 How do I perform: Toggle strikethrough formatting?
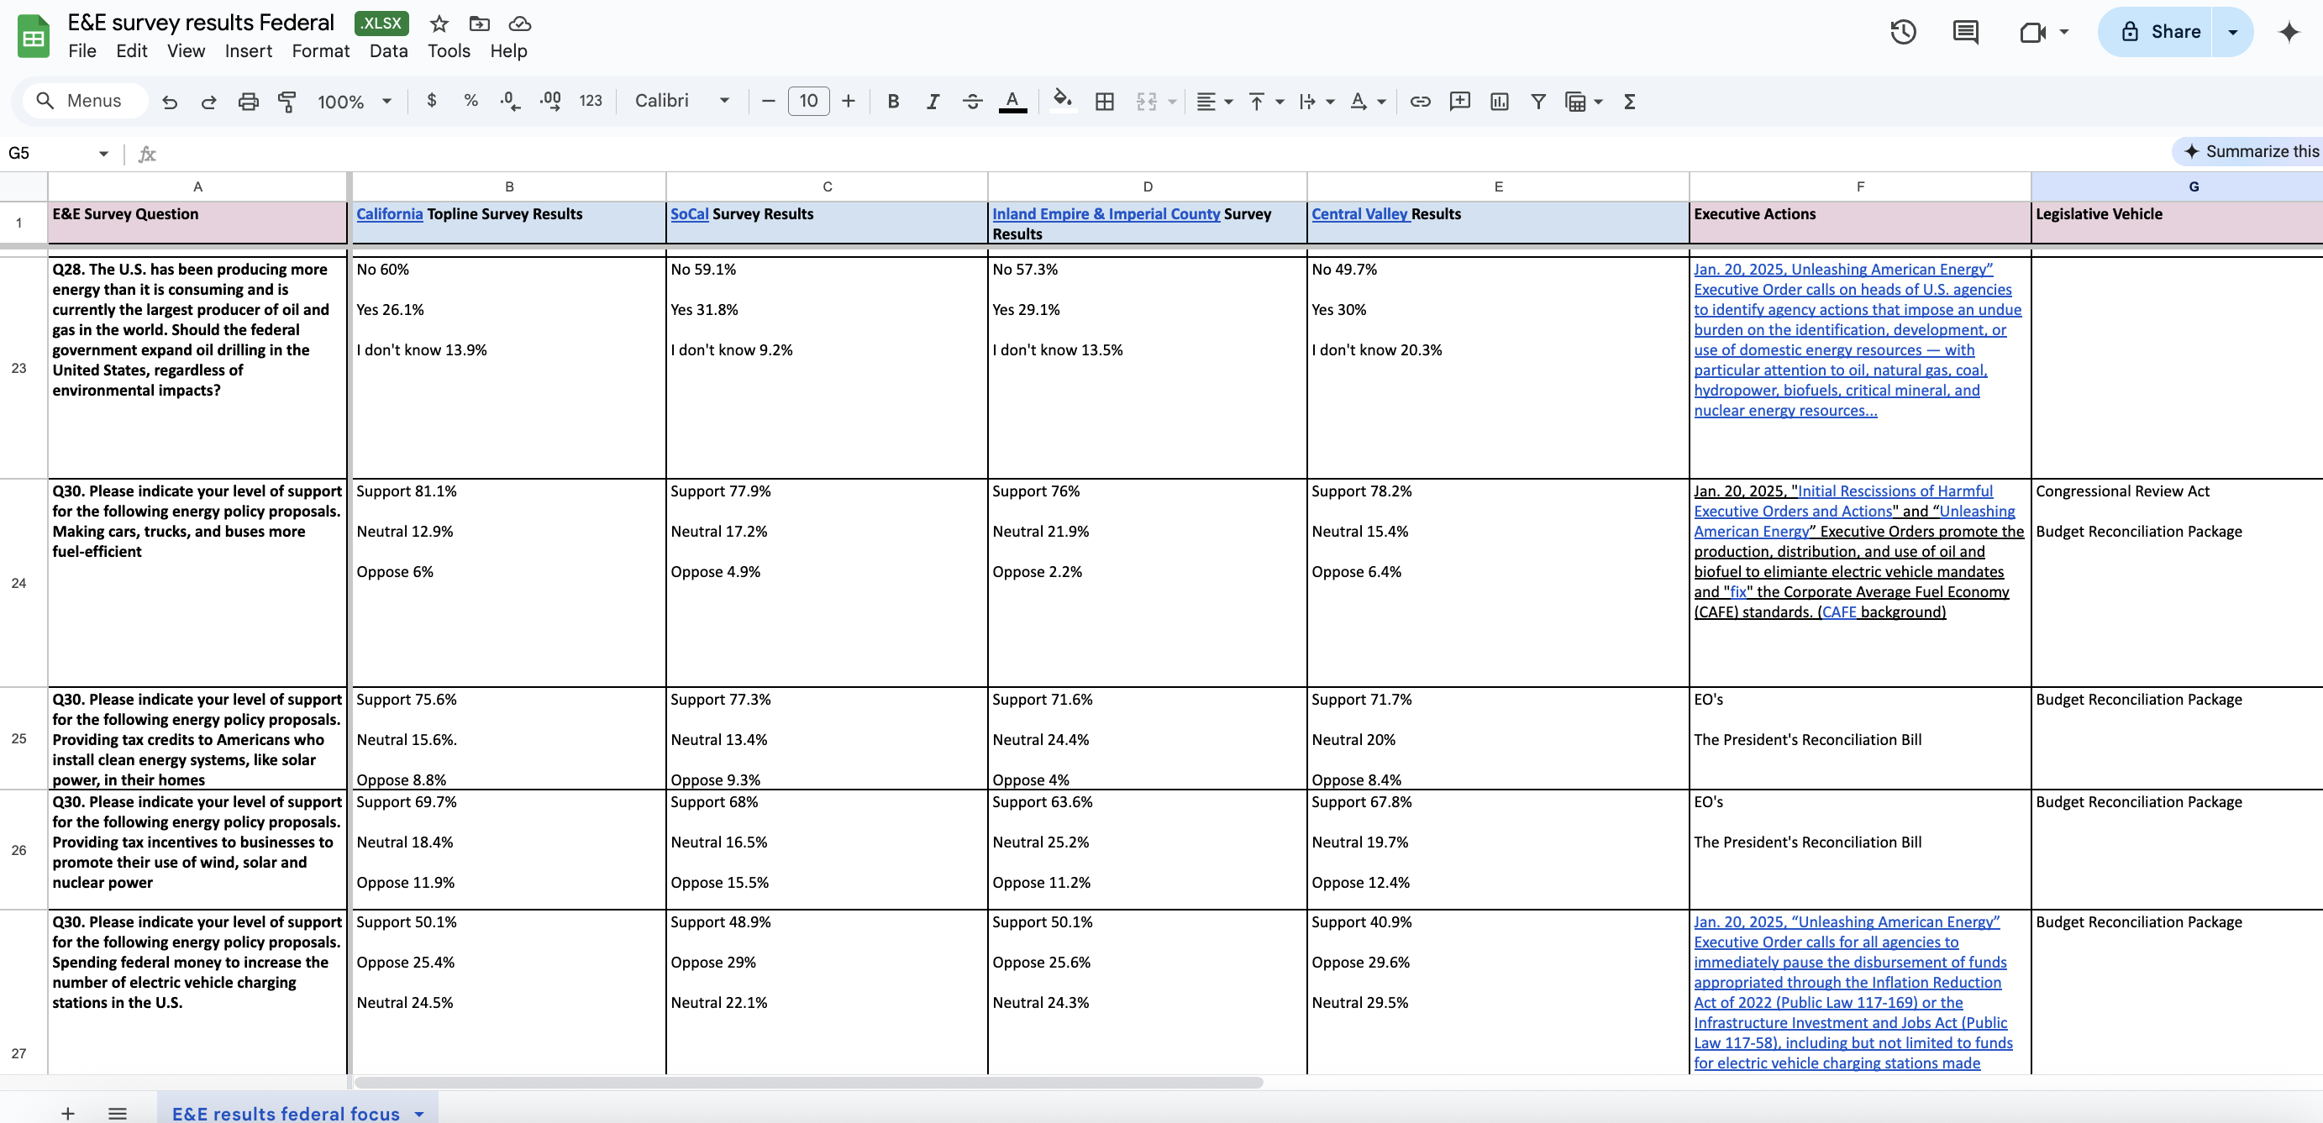(972, 102)
